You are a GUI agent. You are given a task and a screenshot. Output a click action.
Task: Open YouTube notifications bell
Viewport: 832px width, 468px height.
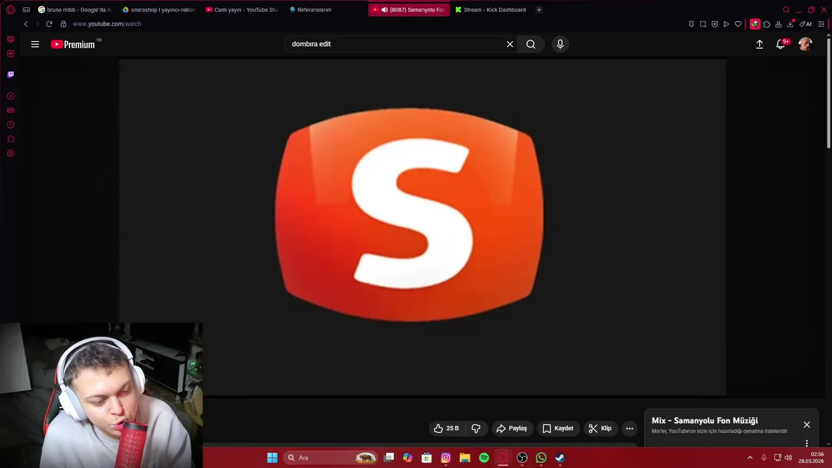pos(781,44)
